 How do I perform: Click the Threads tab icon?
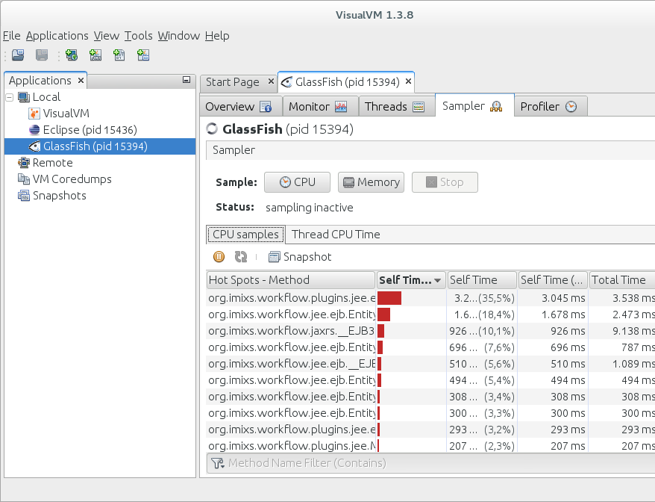pyautogui.click(x=419, y=107)
